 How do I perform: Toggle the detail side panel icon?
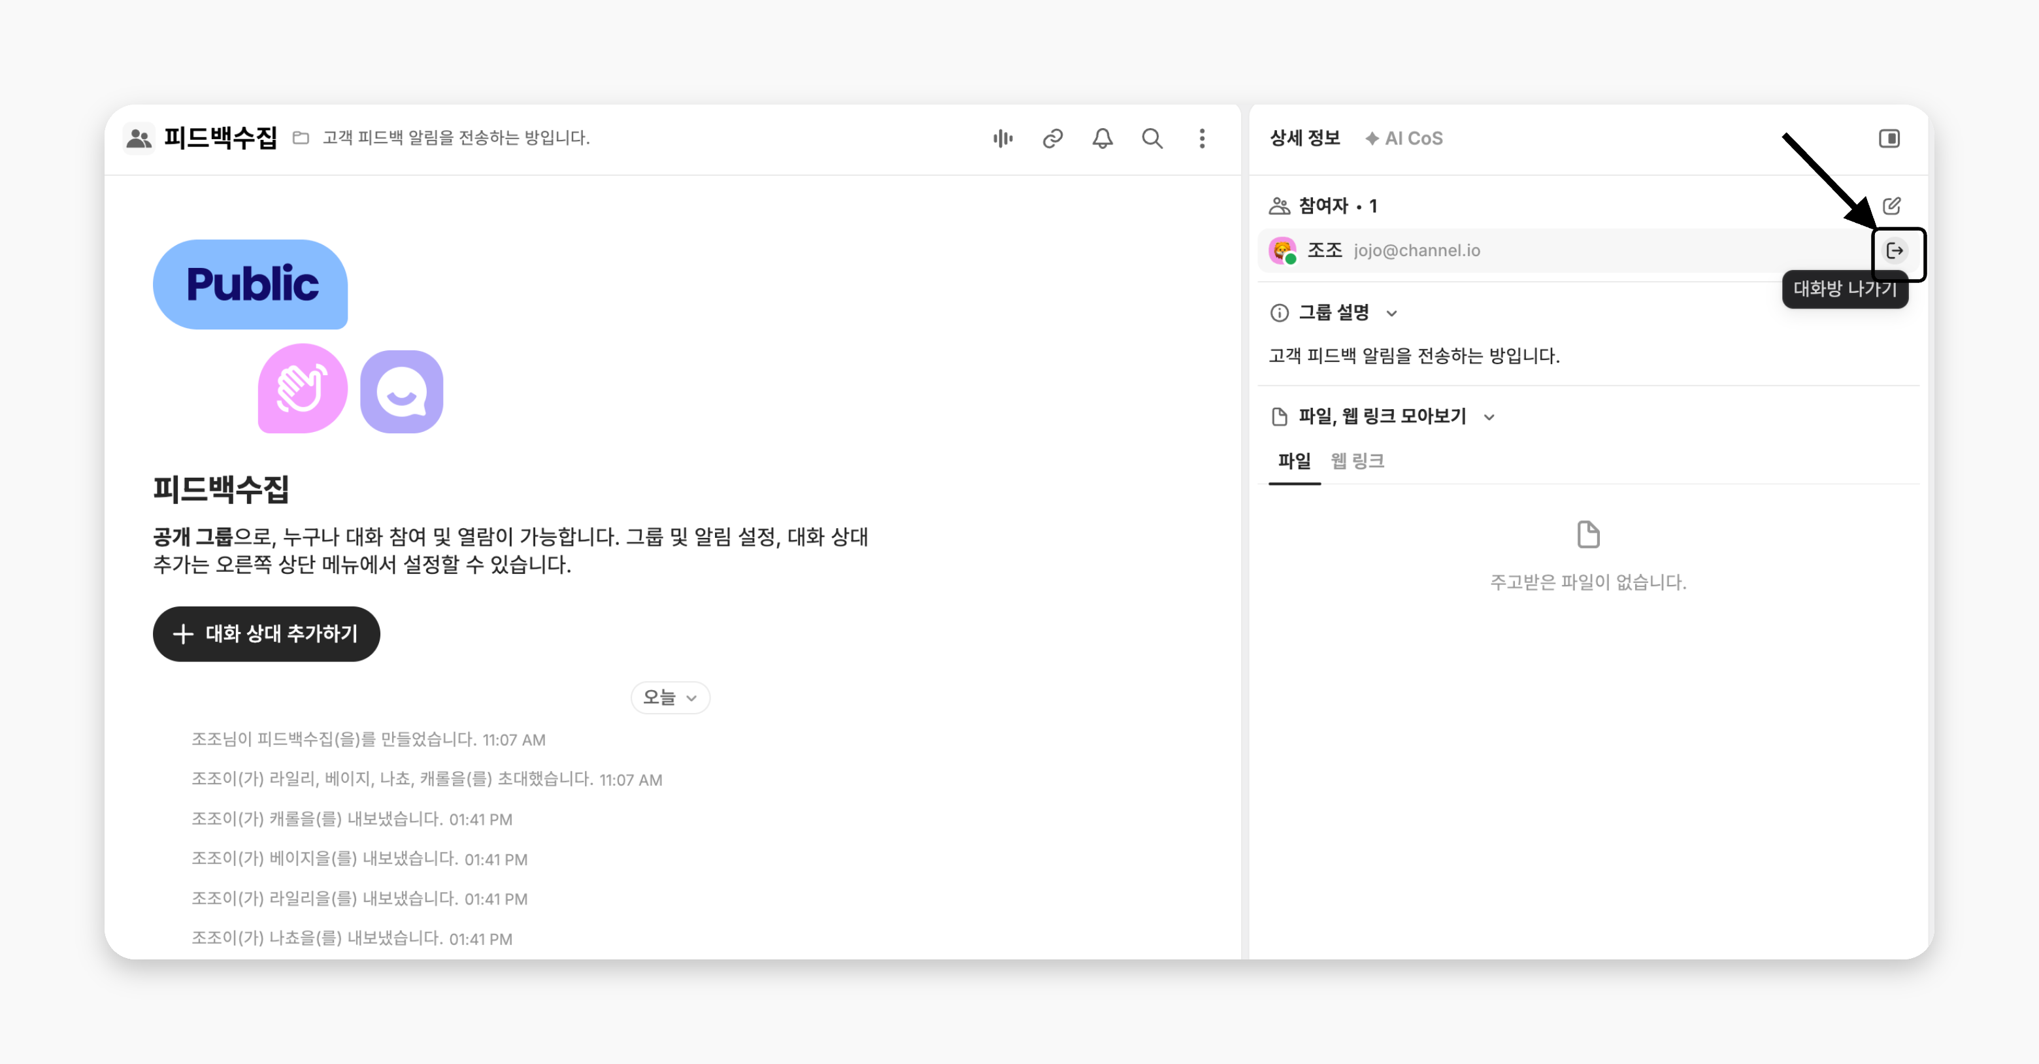(x=1889, y=139)
